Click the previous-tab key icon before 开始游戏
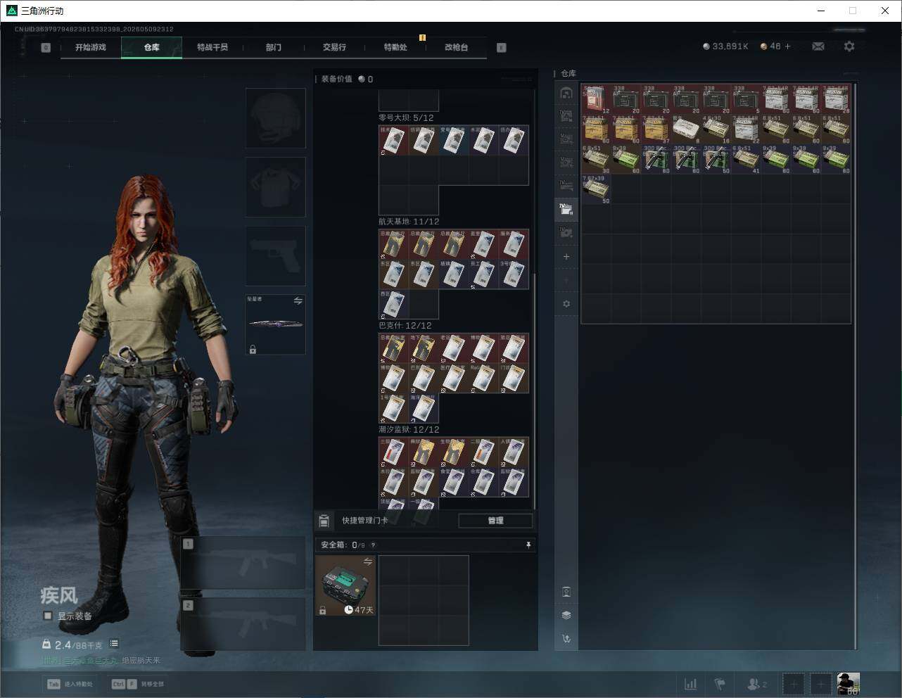 tap(46, 48)
